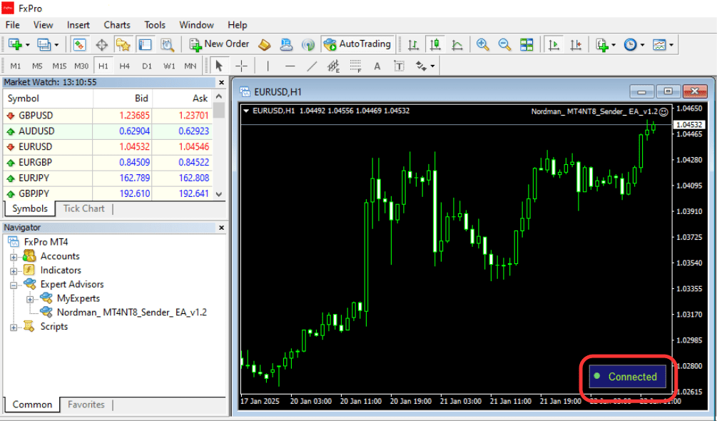The height and width of the screenshot is (421, 717).
Task: Select the text 'A' drawing tool
Action: tap(377, 66)
